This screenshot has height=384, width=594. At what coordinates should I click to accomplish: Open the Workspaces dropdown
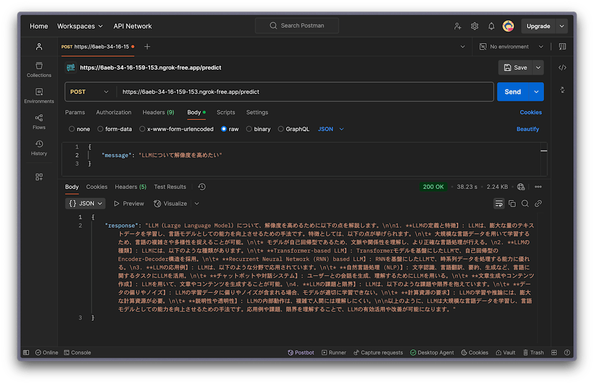pyautogui.click(x=80, y=26)
